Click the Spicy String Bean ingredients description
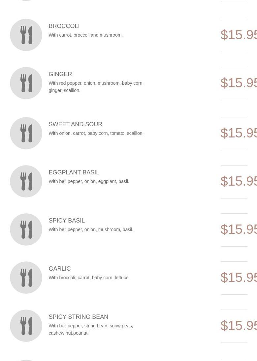Image resolution: width=257 pixels, height=361 pixels. coord(91,329)
